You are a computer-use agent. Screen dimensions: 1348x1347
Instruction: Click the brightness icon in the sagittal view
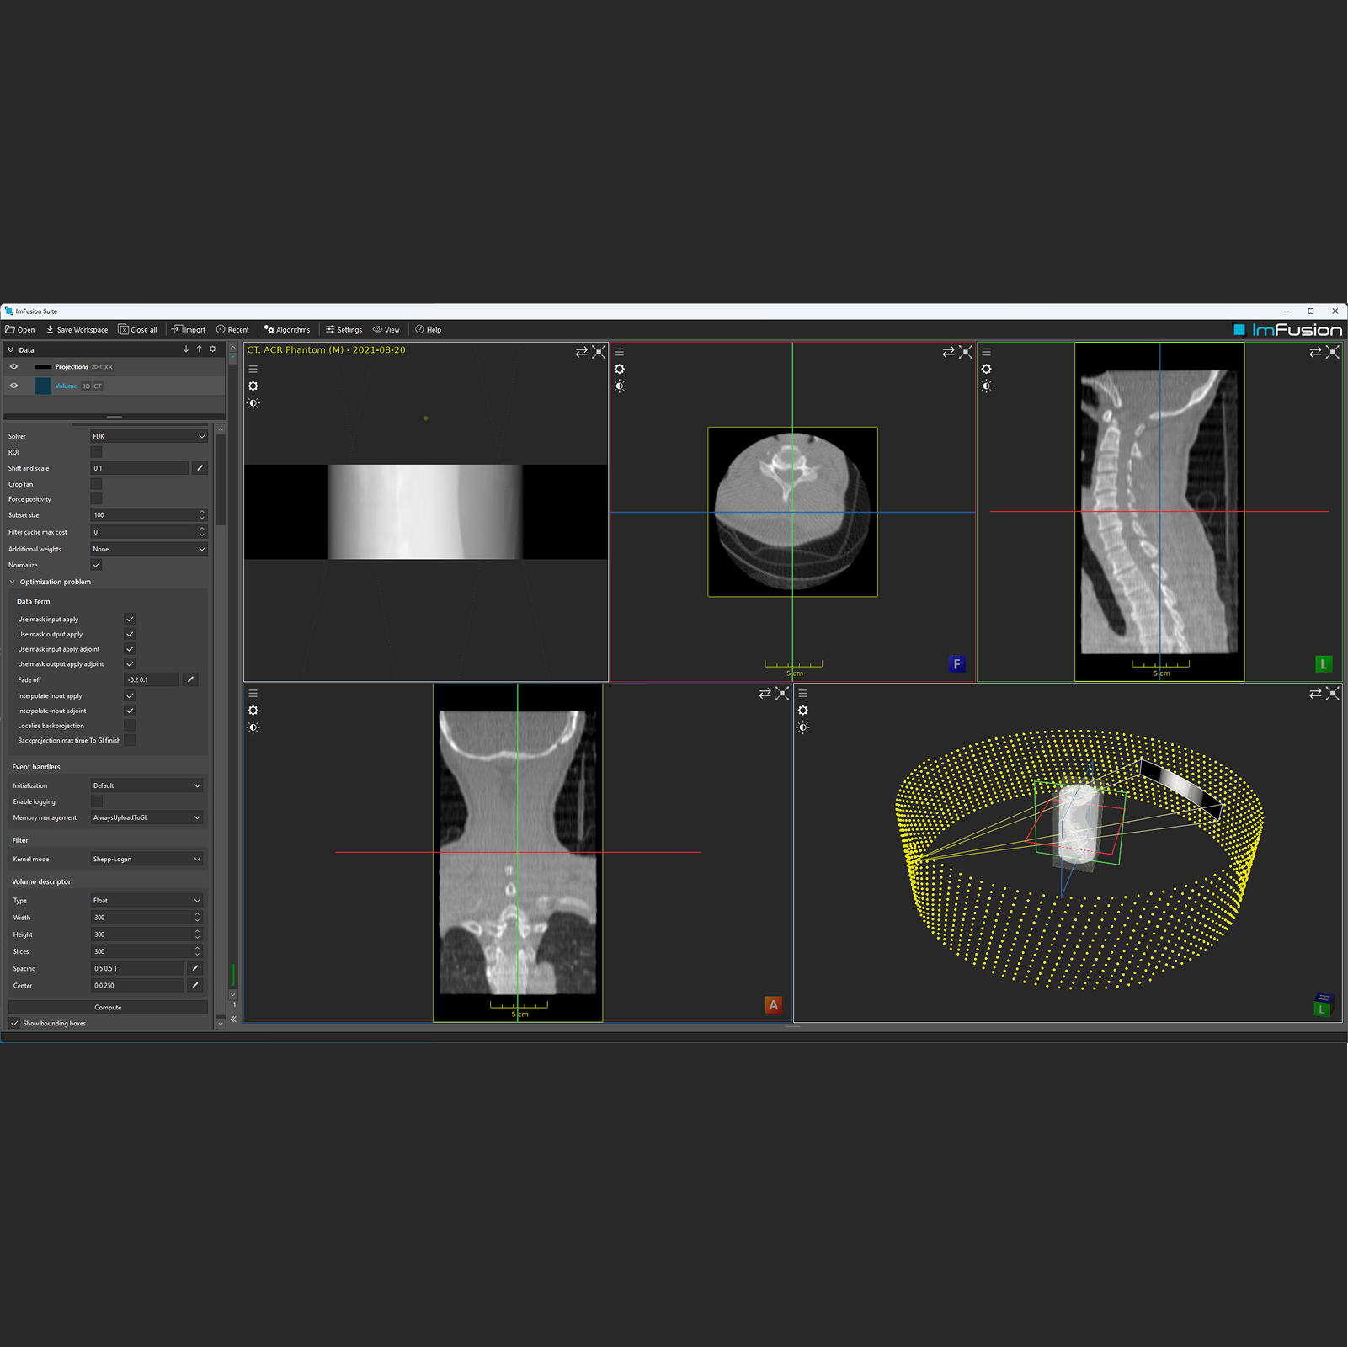coord(987,386)
